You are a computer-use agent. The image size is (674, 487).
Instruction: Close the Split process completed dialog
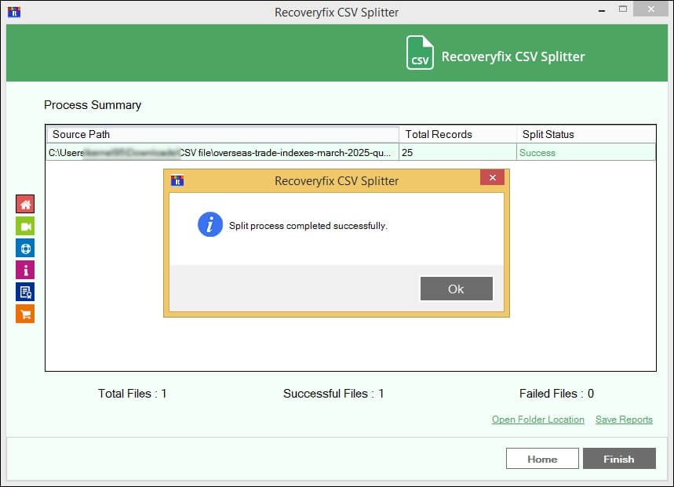492,178
